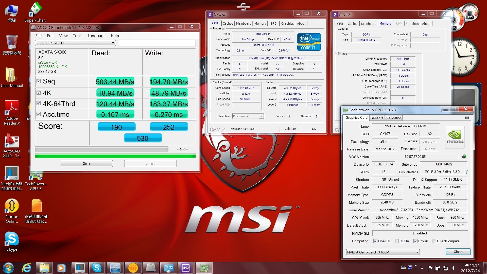Click the empty field beside drive dropdown
487x274 pixels.
point(157,43)
